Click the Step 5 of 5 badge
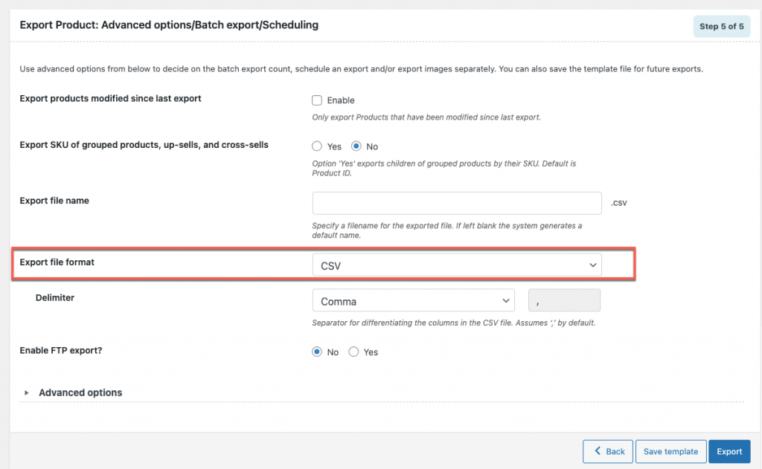This screenshot has width=762, height=469. [x=722, y=26]
